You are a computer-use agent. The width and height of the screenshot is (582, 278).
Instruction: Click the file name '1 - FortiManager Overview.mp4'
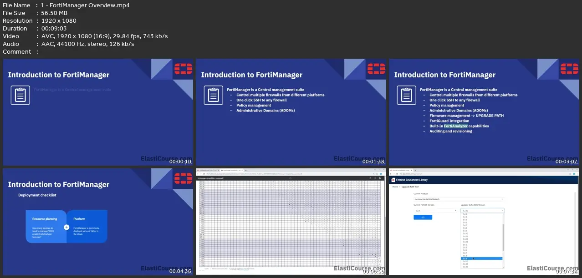tap(86, 5)
